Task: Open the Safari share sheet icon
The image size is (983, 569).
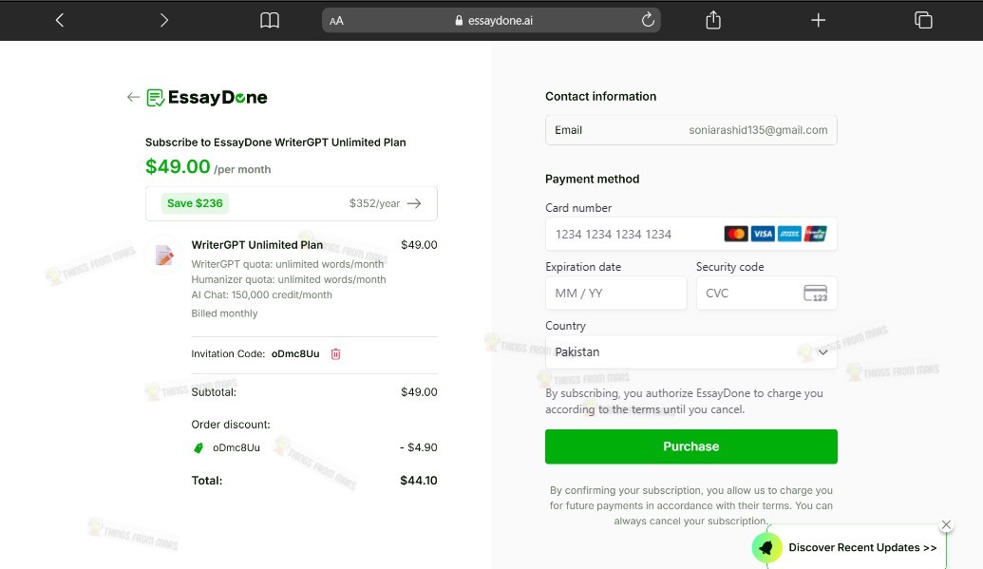Action: coord(713,20)
